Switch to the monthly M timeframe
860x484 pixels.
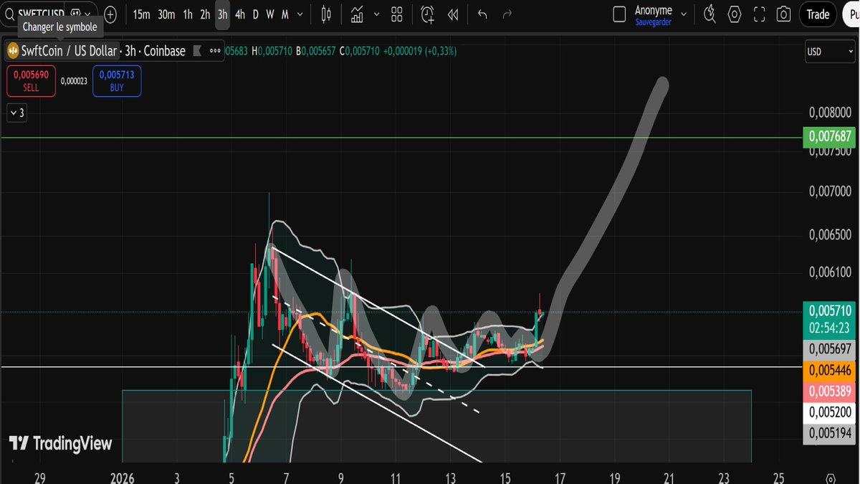(x=285, y=14)
